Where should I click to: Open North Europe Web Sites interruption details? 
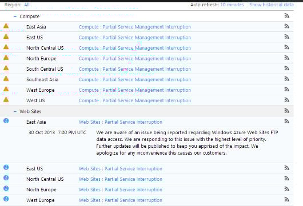121,189
